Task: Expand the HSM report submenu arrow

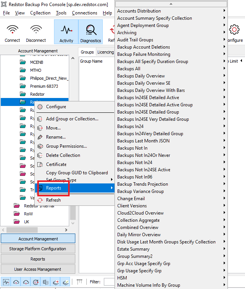Action: pos(224,277)
